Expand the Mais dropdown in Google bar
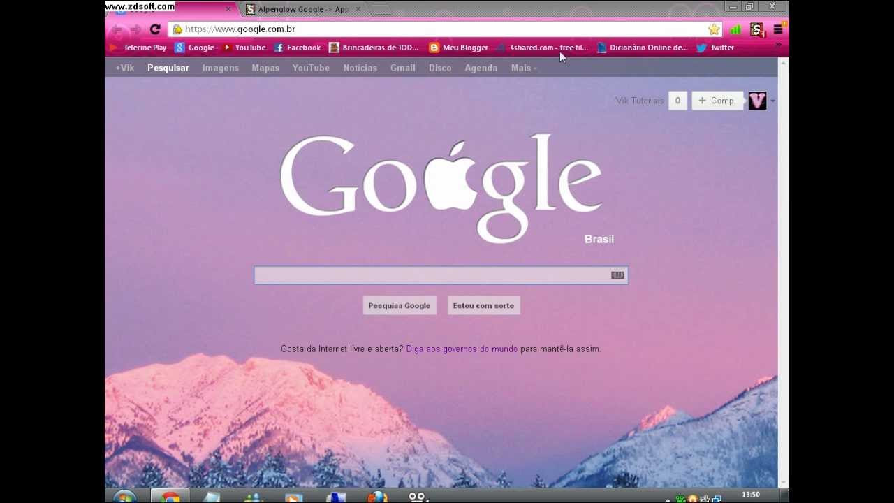The height and width of the screenshot is (503, 894). [524, 68]
